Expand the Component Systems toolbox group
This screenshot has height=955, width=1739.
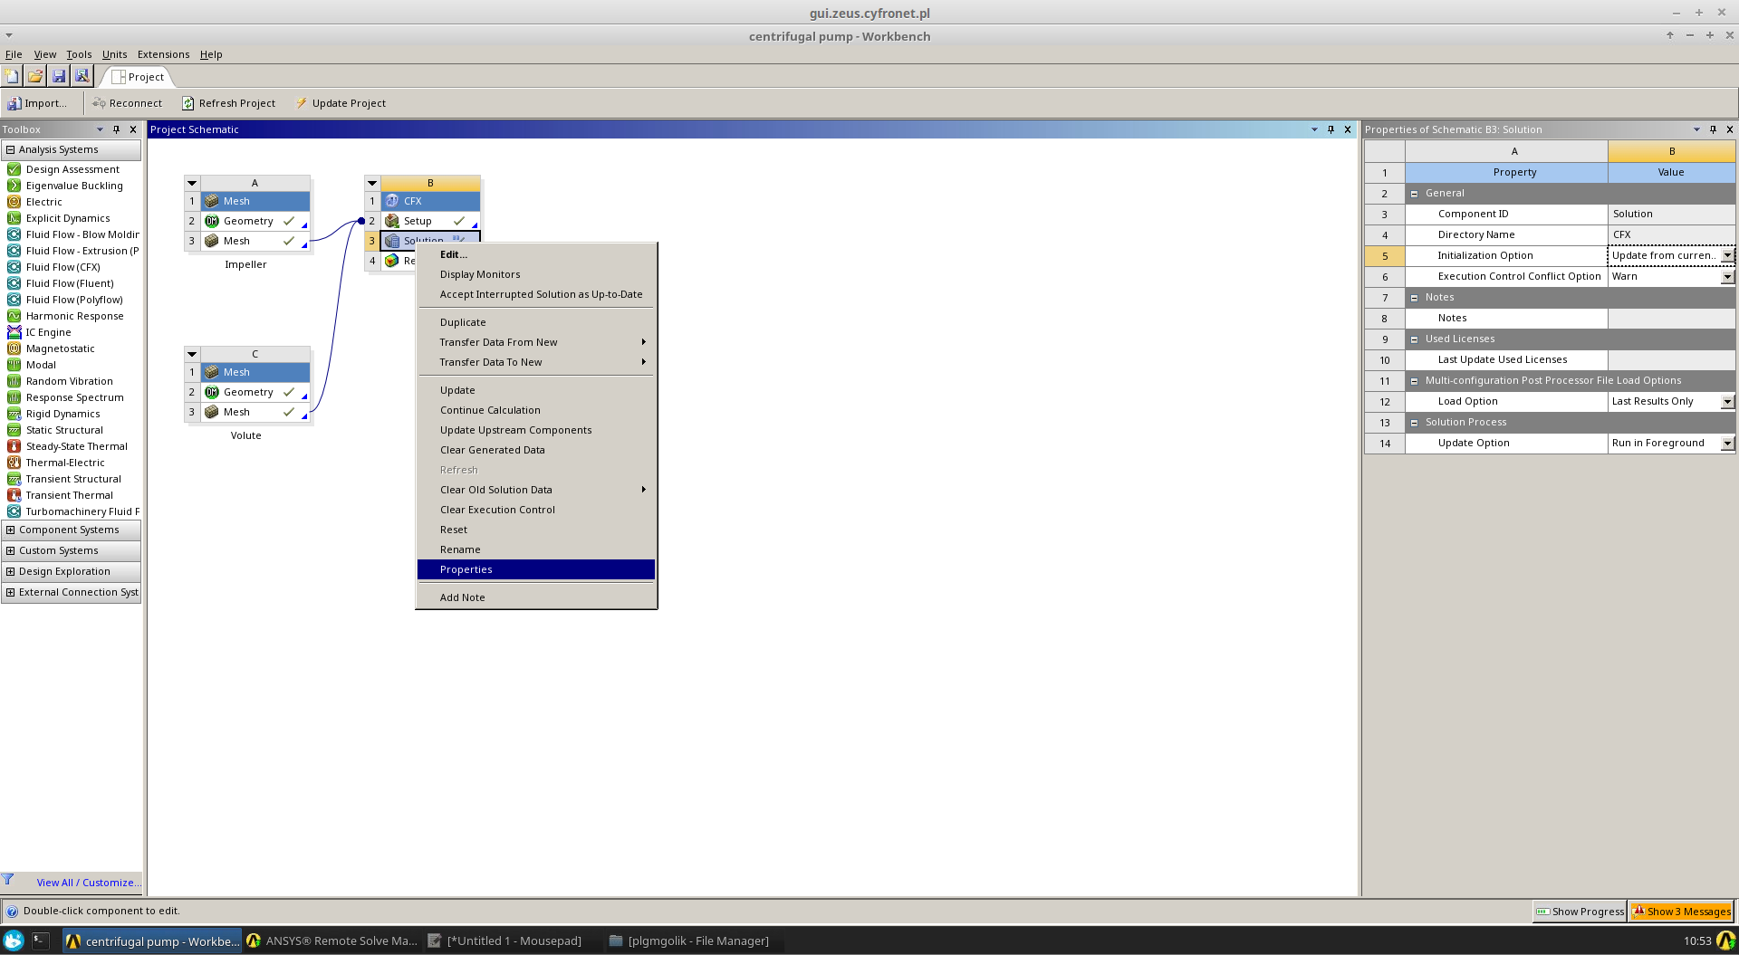tap(10, 530)
